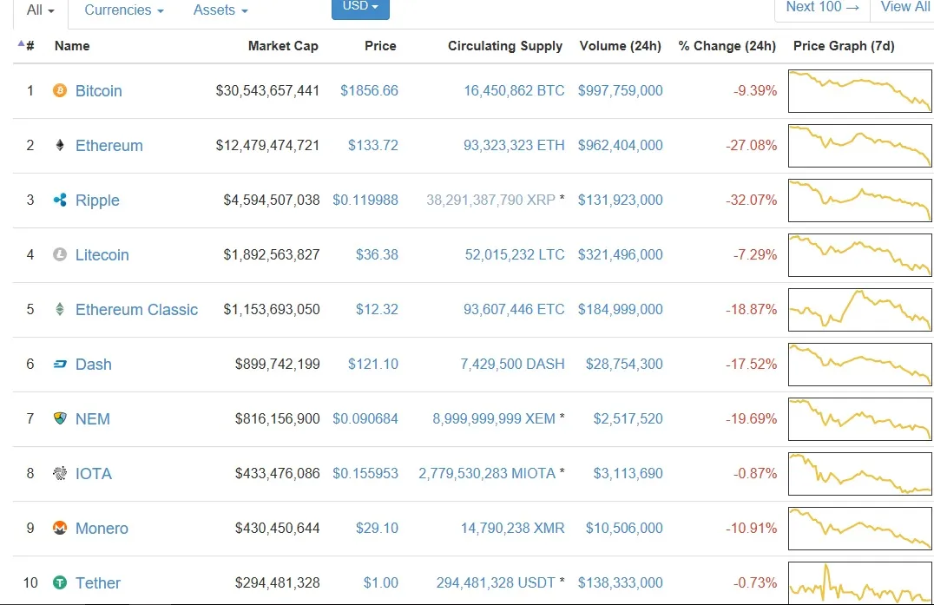This screenshot has height=605, width=934.
Task: Click Litecoin volume $321,496,000
Action: pyautogui.click(x=620, y=255)
